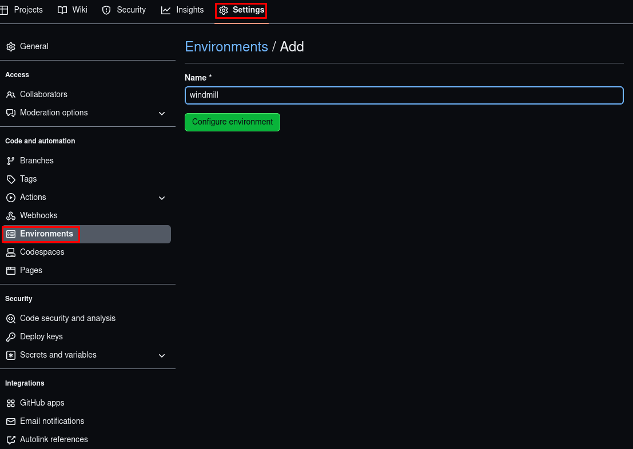Viewport: 633px width, 449px height.
Task: Expand Secrets and variables chevron
Action: pos(162,356)
